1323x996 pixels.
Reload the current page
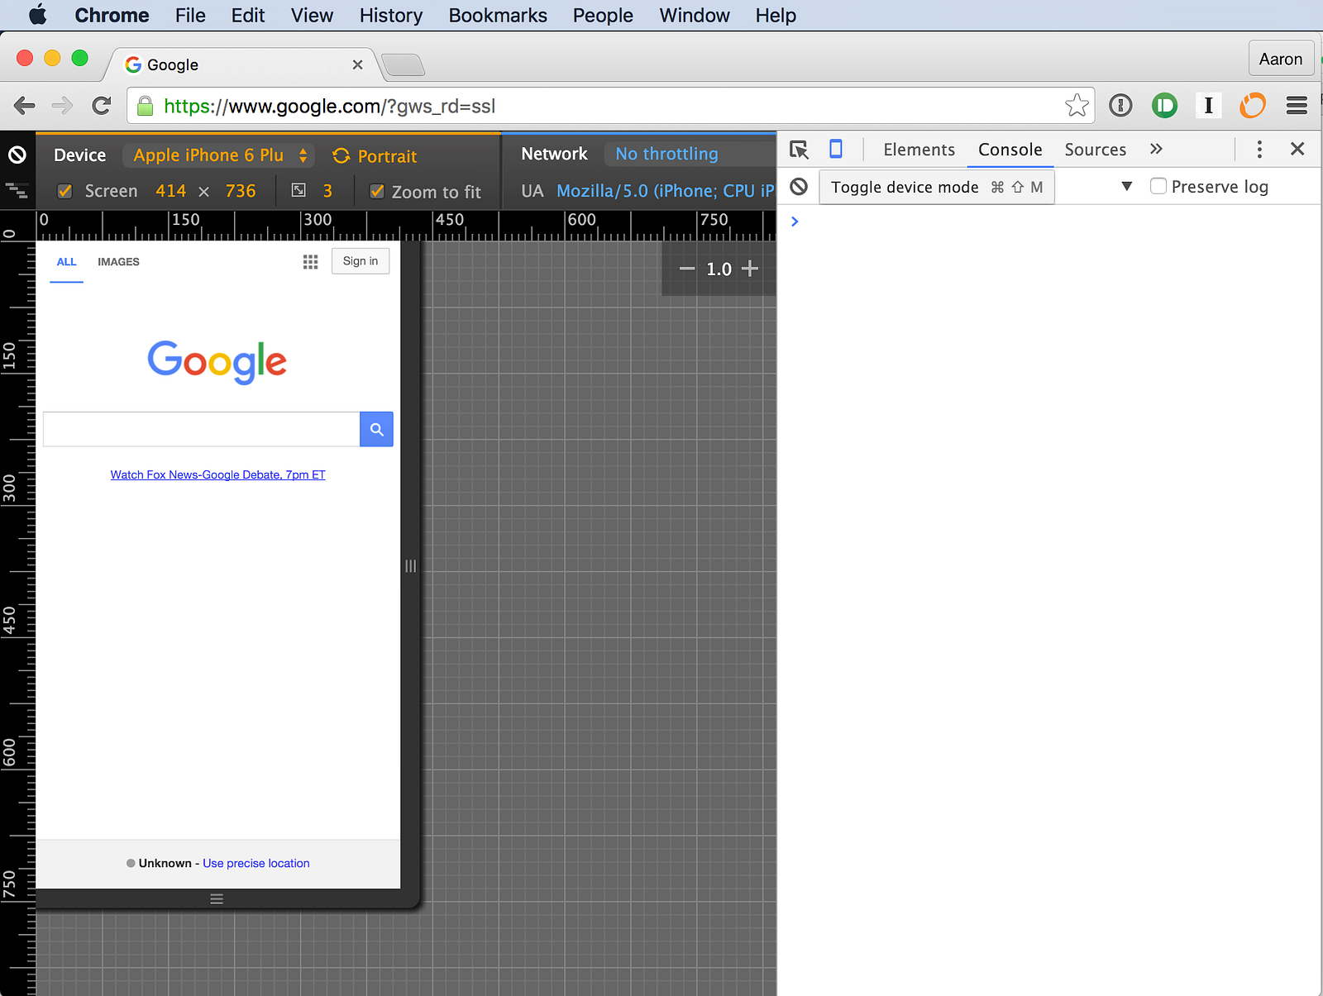(x=101, y=106)
